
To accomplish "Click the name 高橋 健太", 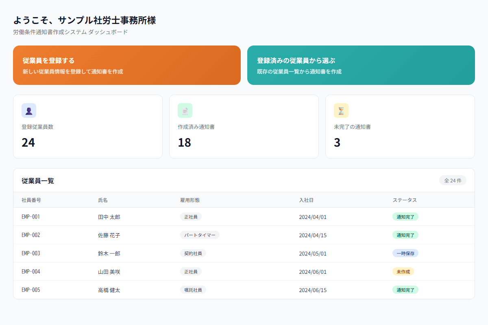I will (x=109, y=290).
